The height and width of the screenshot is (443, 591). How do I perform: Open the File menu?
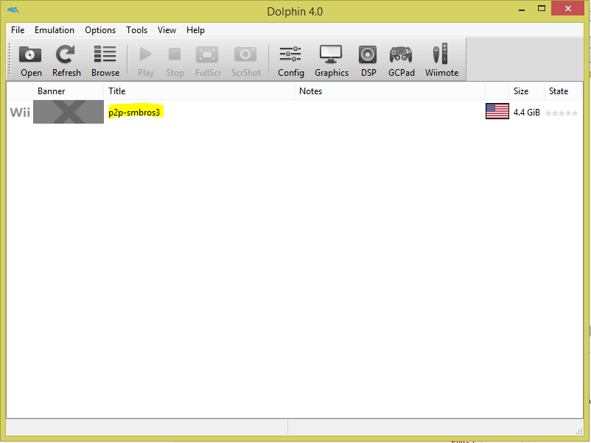tap(18, 30)
